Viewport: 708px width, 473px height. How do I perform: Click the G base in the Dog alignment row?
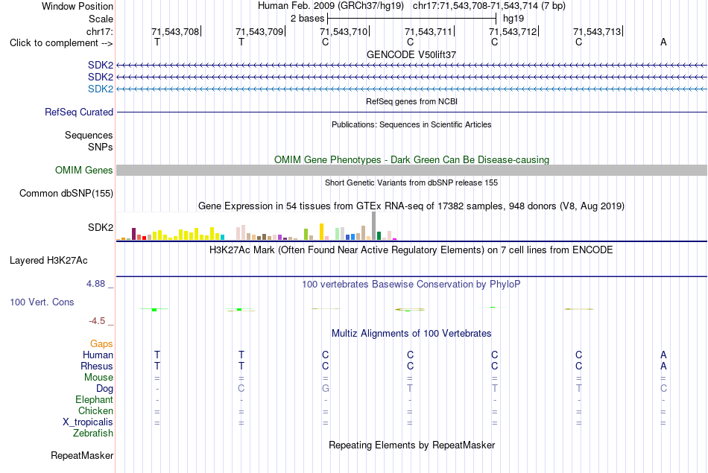point(326,389)
